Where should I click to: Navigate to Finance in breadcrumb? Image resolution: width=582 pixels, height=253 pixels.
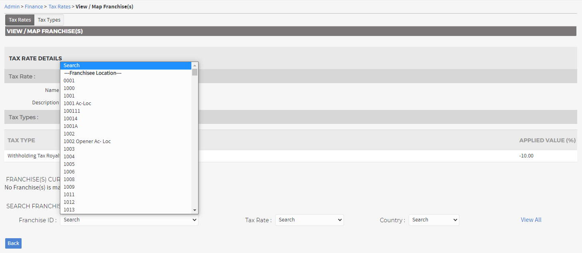34,7
